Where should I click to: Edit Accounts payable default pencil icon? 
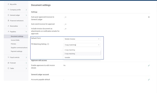149,80
